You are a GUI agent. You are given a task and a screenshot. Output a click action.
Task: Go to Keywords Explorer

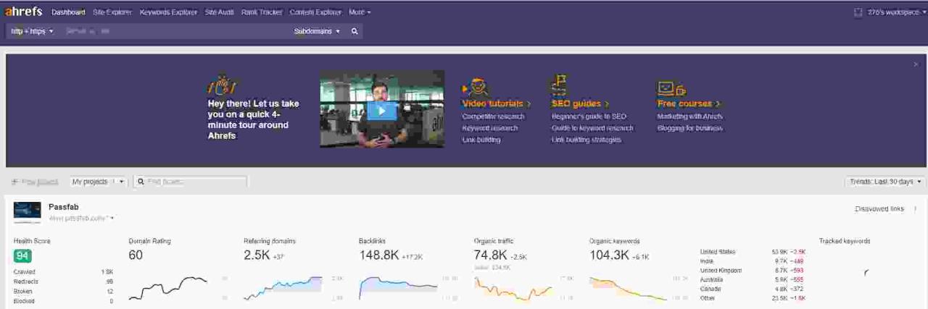168,12
